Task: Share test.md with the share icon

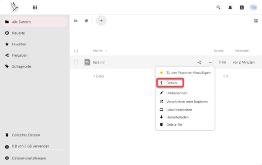Action: [x=199, y=62]
